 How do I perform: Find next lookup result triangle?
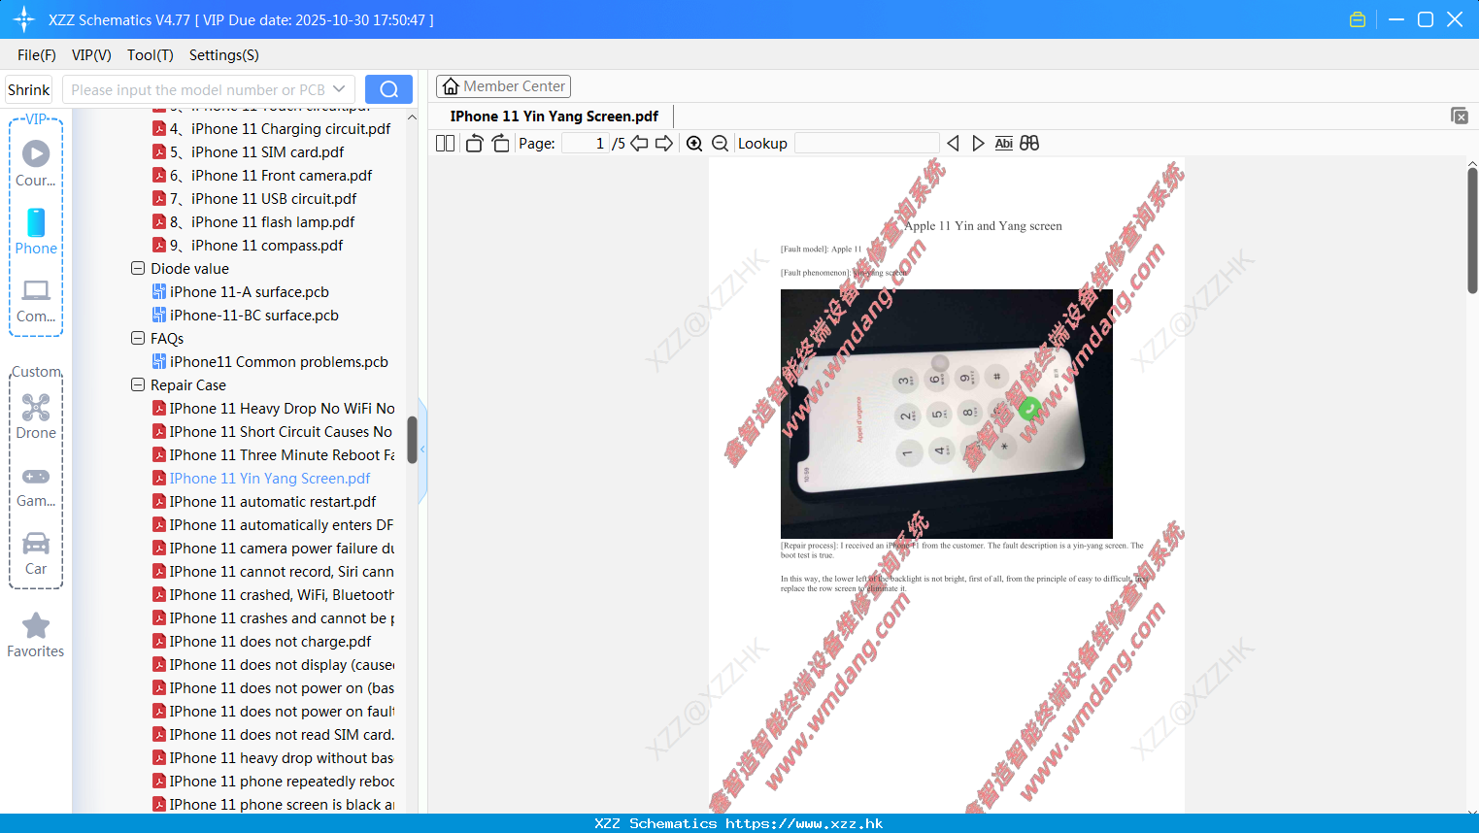pos(978,143)
